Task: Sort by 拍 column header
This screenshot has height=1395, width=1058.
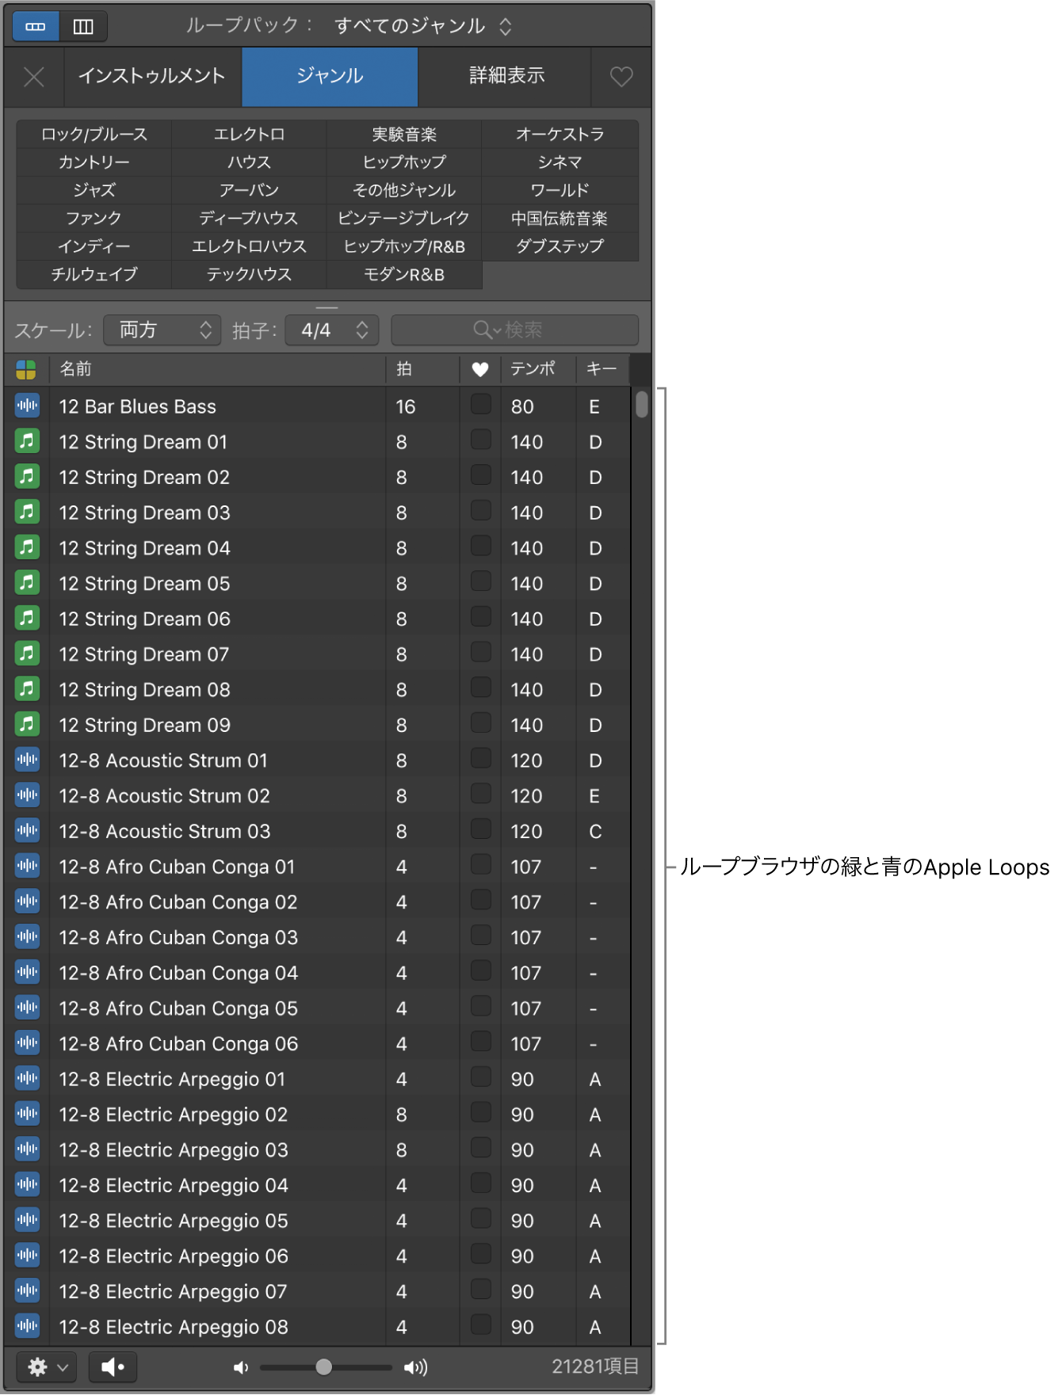Action: (423, 369)
